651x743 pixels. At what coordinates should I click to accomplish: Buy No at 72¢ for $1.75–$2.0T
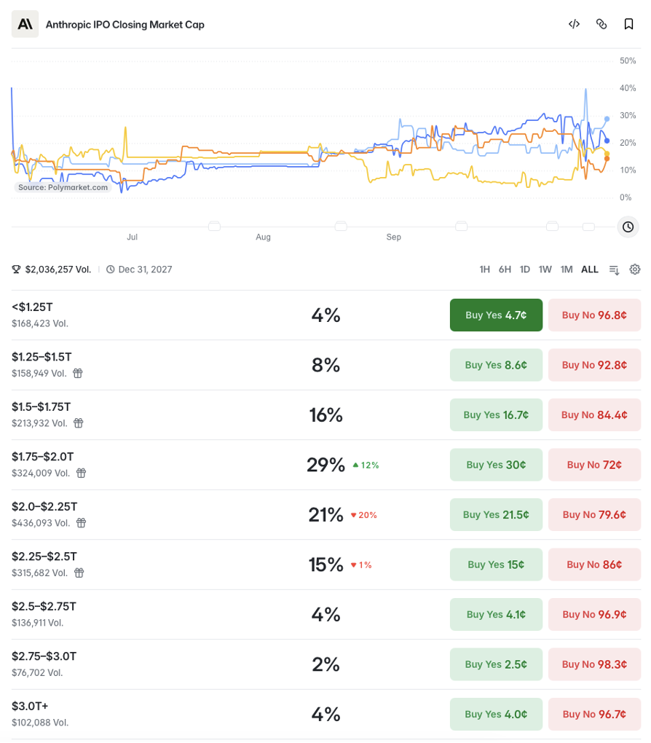[595, 465]
